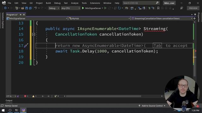Click the code cleanup broom icon
The height and width of the screenshot is (113, 202).
point(56,96)
